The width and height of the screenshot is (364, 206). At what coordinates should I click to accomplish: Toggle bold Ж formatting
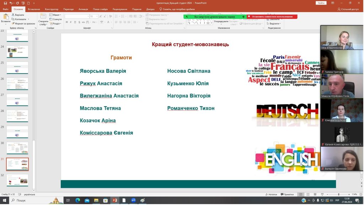click(x=67, y=22)
